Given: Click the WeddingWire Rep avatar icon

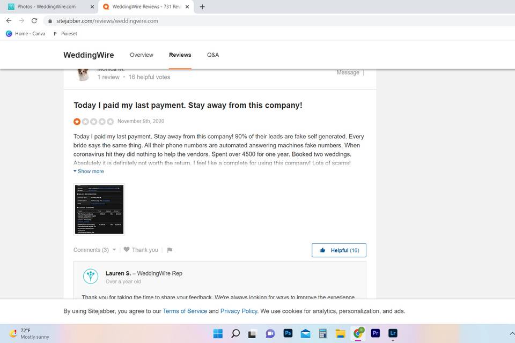Looking at the screenshot, I should pos(91,277).
